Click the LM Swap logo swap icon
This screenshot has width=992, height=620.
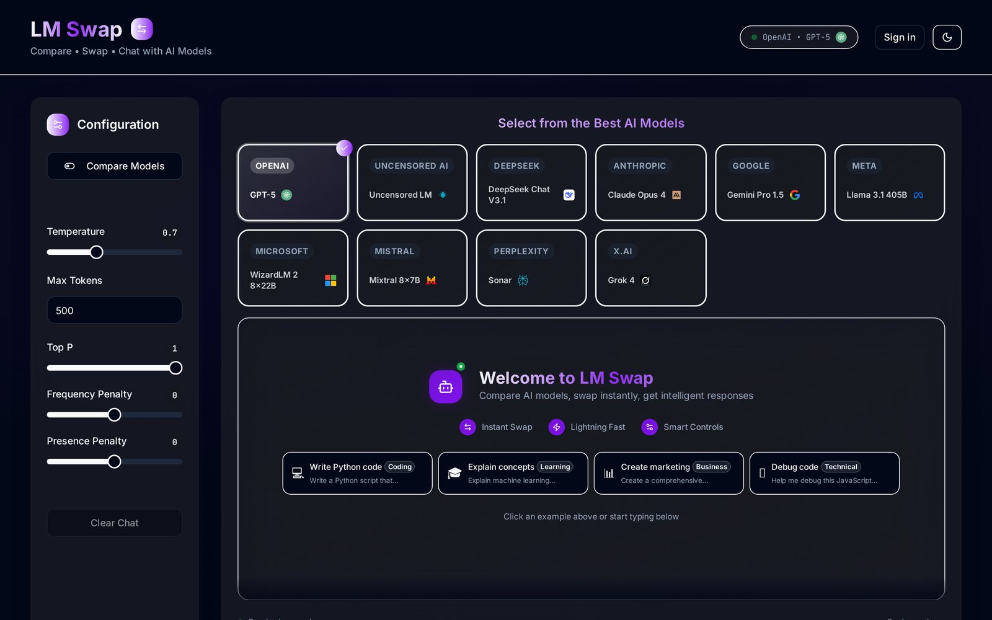click(x=142, y=29)
